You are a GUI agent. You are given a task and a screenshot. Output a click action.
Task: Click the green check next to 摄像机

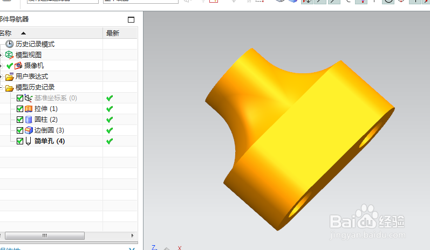10,66
